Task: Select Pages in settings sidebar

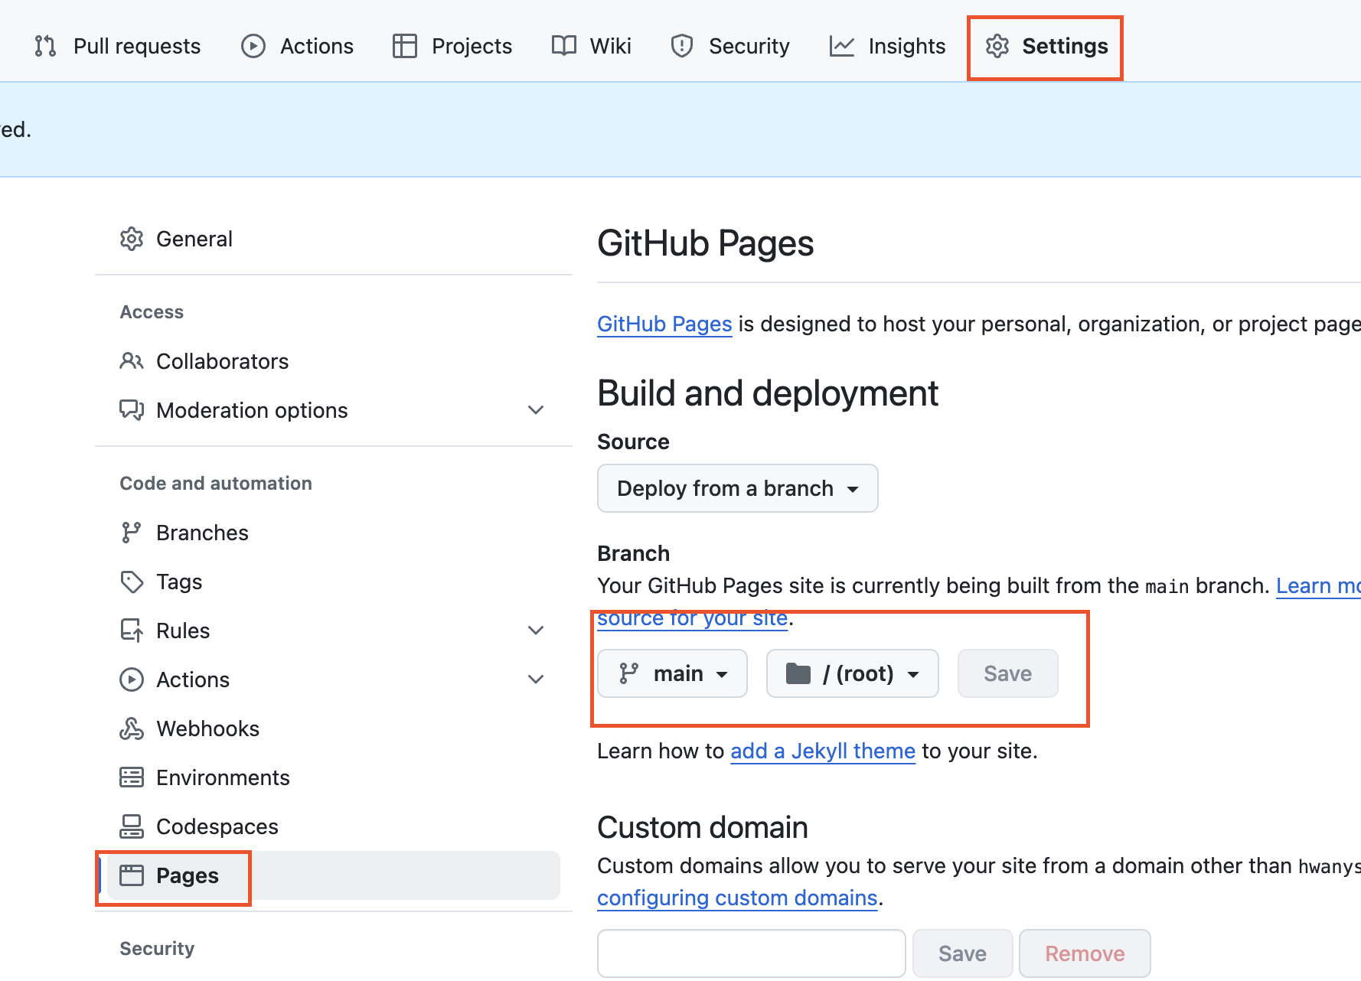Action: (334, 875)
